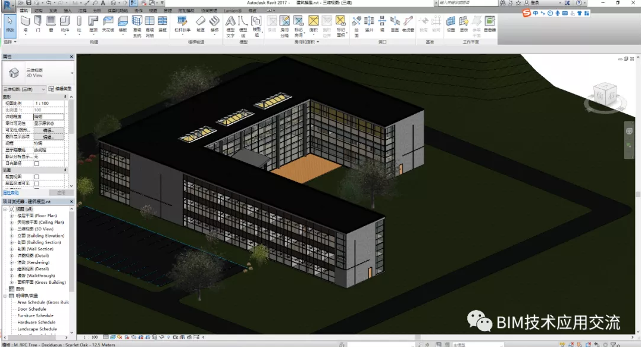
Task: Select the Curtain System (幕墙系统) tool
Action: tap(137, 27)
